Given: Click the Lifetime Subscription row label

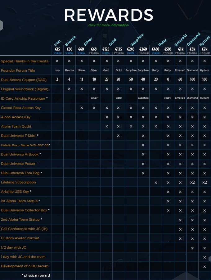Looking at the screenshot, I should (x=18, y=182).
